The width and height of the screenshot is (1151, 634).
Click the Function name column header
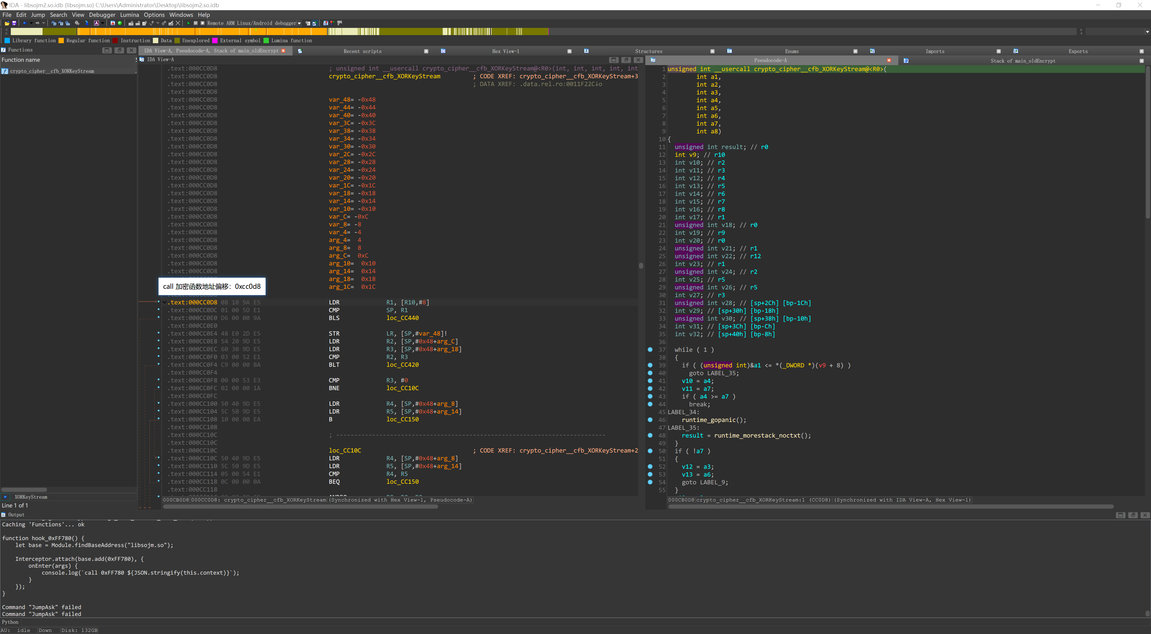click(67, 60)
